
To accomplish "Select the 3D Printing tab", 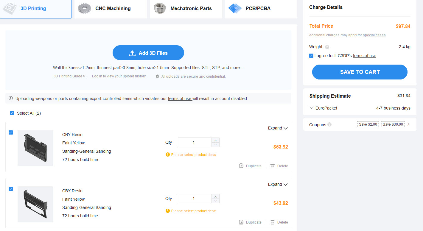I will coord(33,9).
